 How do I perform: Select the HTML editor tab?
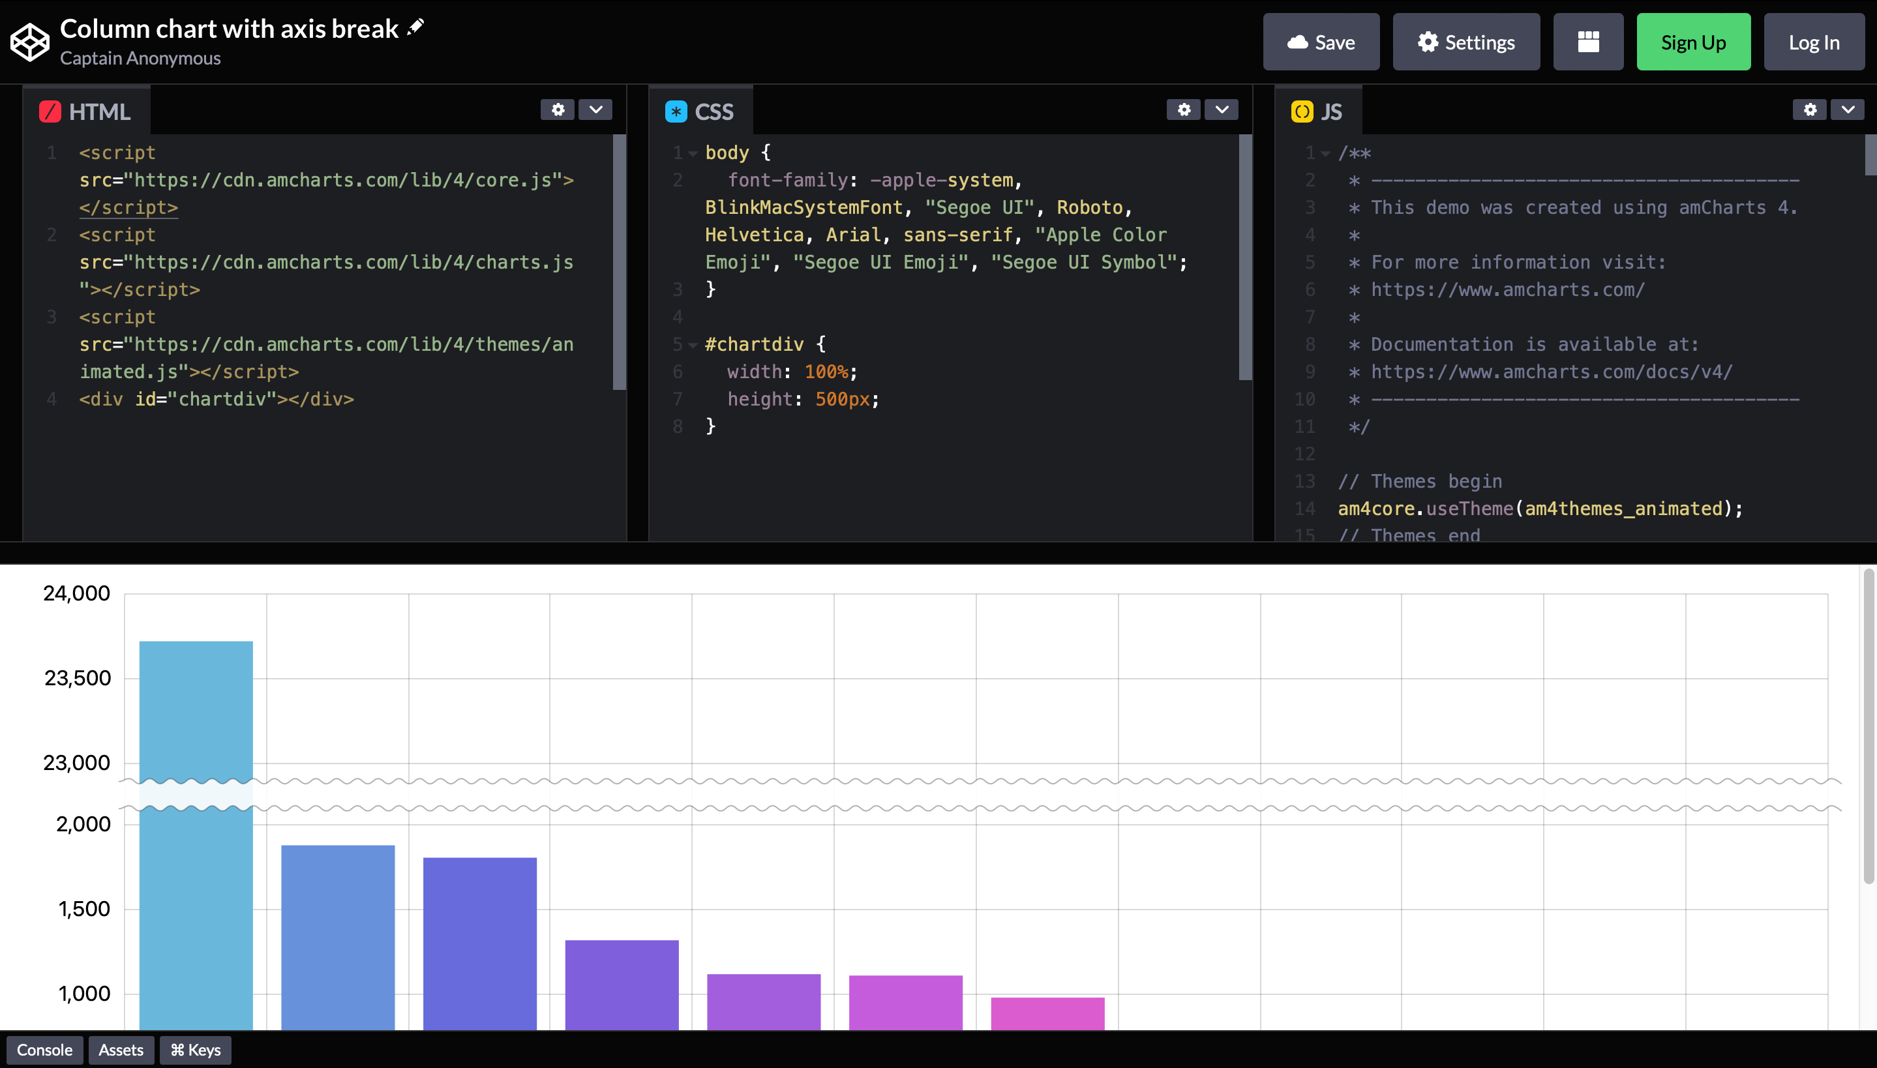click(86, 111)
